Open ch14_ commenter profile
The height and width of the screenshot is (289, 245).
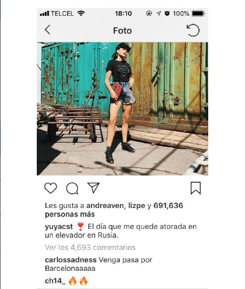55,281
